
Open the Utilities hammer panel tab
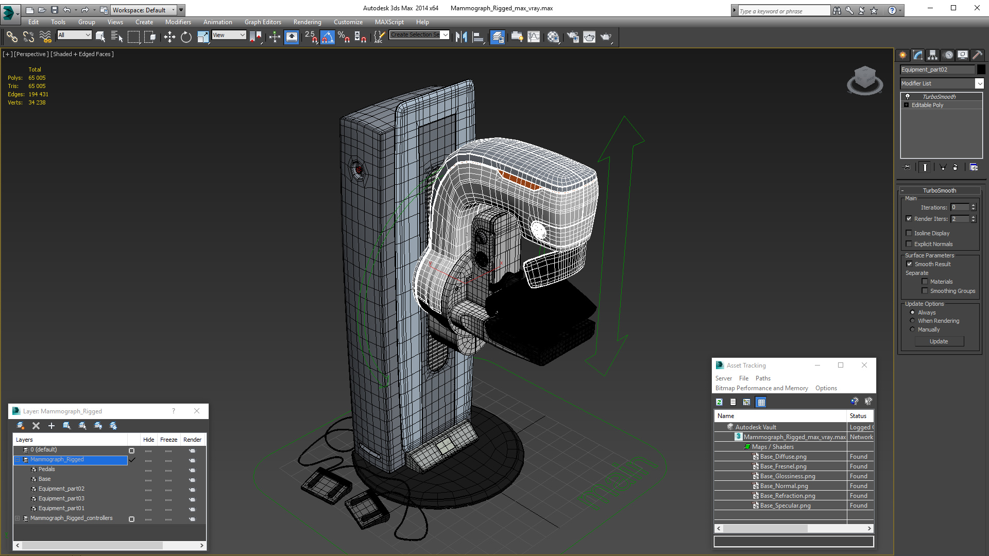pyautogui.click(x=978, y=55)
